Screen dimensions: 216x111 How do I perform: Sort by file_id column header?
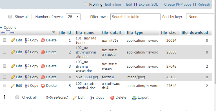65,33
